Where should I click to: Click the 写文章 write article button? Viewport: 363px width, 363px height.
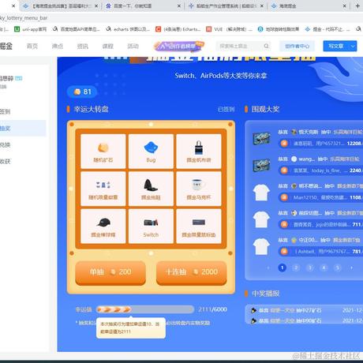(x=336, y=47)
